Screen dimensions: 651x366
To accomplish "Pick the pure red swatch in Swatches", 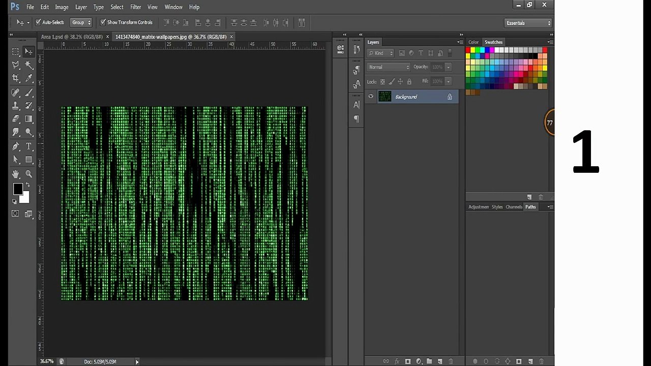I will tap(468, 50).
